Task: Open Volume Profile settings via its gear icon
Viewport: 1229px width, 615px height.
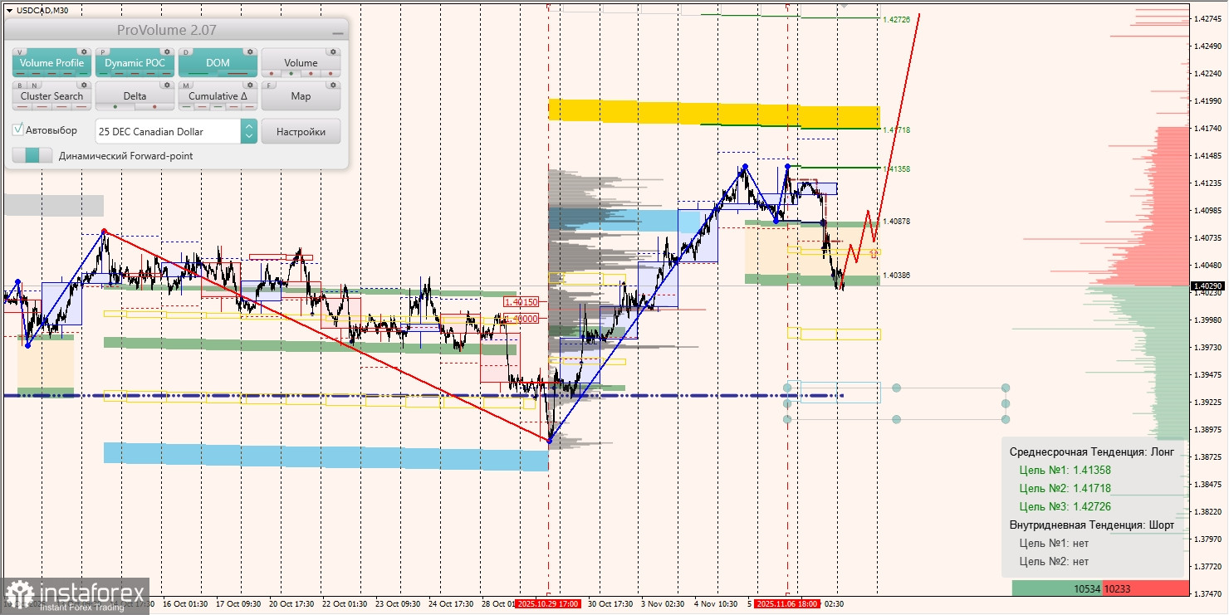Action: pos(84,51)
